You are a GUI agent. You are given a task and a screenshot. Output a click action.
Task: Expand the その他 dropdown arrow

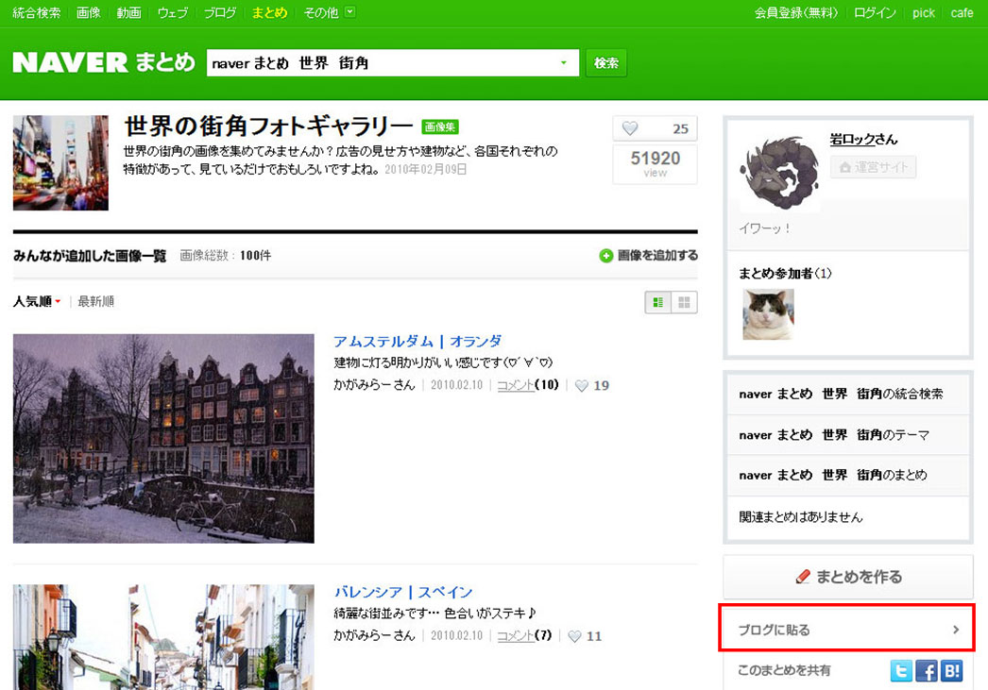pyautogui.click(x=350, y=12)
